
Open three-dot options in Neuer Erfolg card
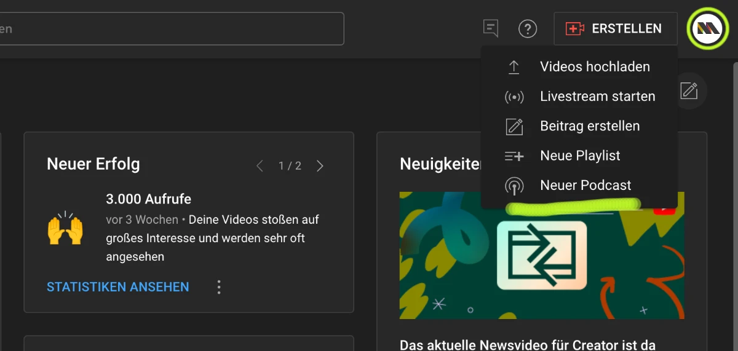point(218,287)
